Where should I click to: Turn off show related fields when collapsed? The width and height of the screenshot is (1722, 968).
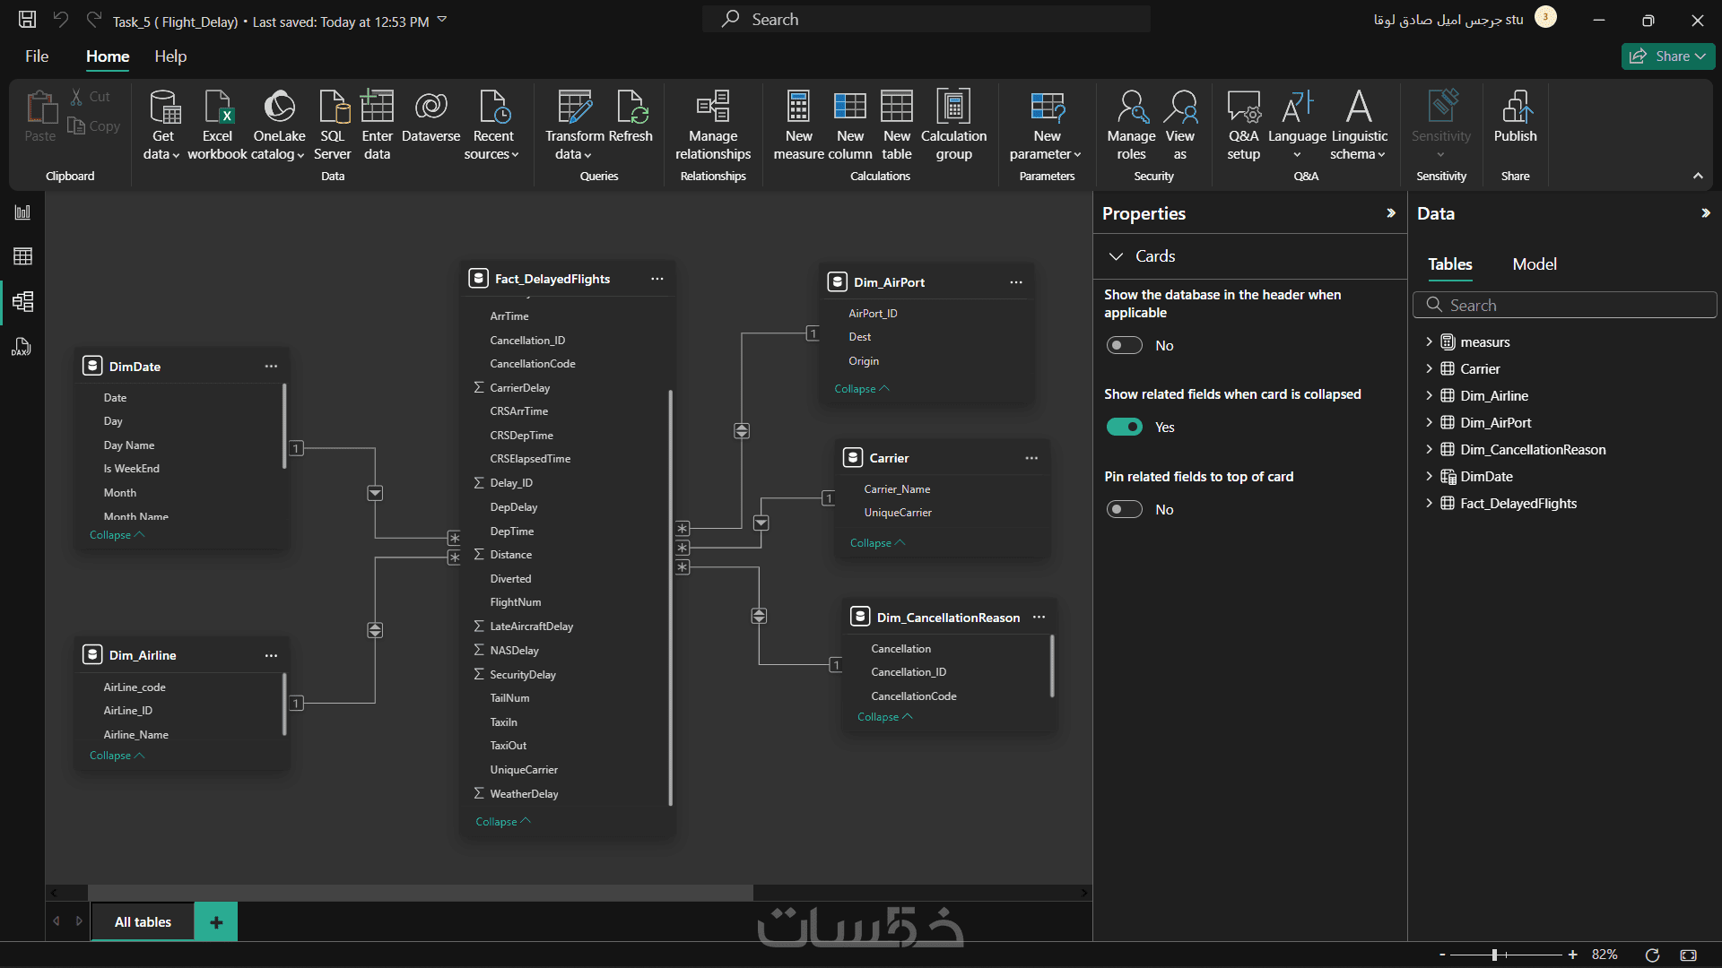(x=1124, y=428)
